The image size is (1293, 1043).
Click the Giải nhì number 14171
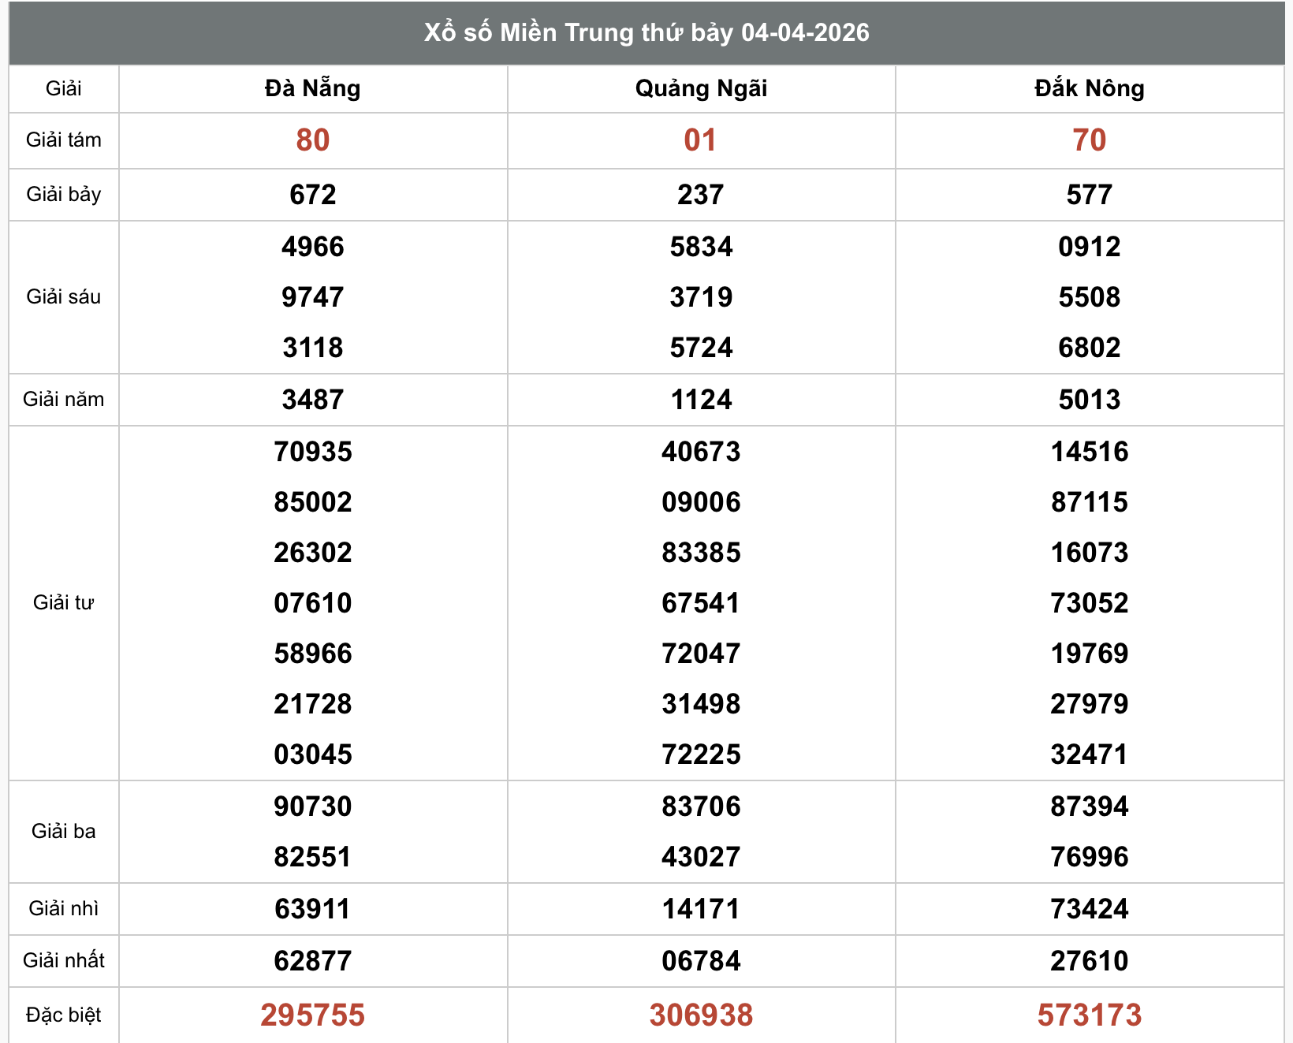coord(701,909)
